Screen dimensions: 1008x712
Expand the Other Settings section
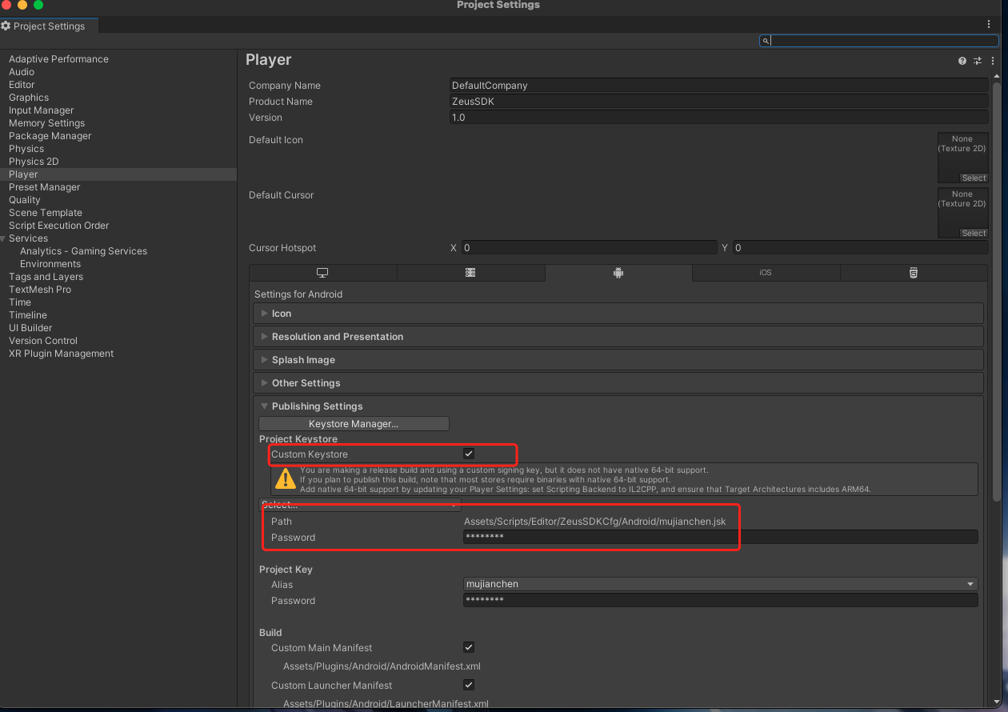point(306,383)
